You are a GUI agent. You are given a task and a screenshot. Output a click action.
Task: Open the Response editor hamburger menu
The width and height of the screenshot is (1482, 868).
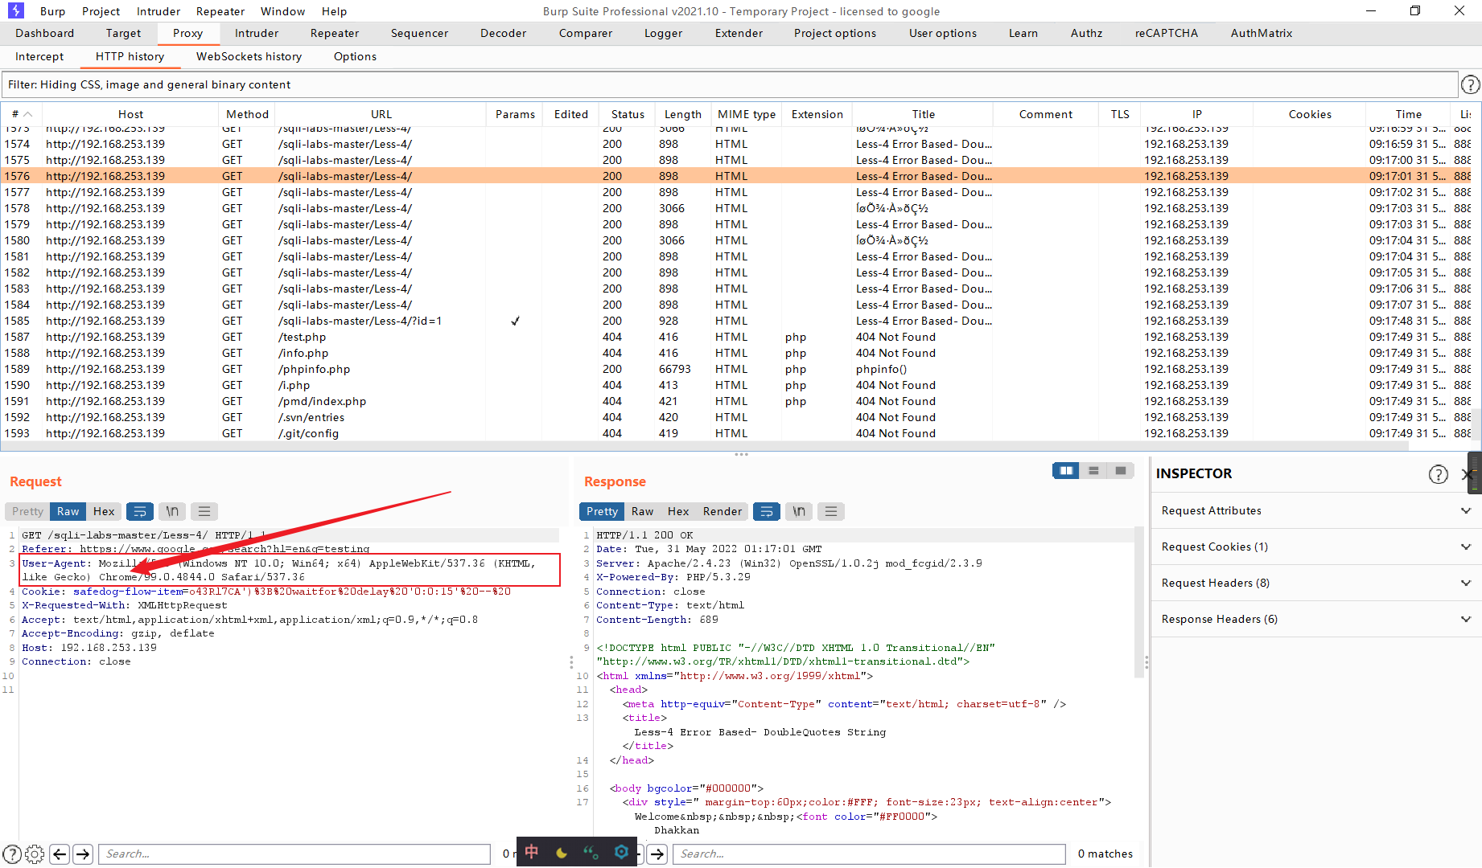[831, 511]
